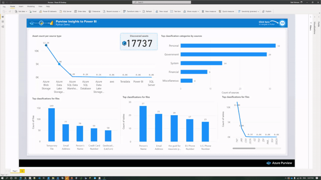Viewport: 321px width, 180px height.
Task: Connect to SQL Server source
Action: coord(66,12)
